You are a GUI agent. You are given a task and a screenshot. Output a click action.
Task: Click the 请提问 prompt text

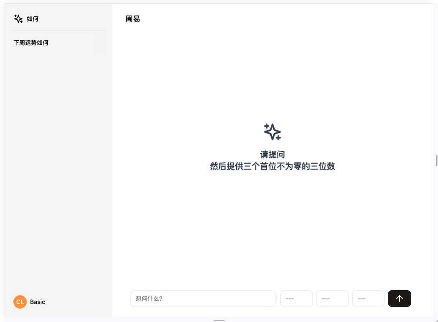point(272,155)
